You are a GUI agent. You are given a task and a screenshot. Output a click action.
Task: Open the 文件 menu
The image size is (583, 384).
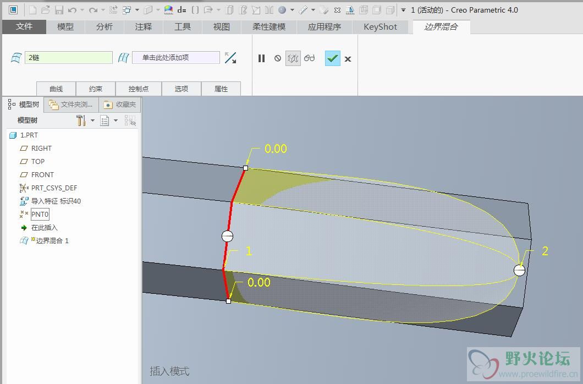pyautogui.click(x=24, y=27)
